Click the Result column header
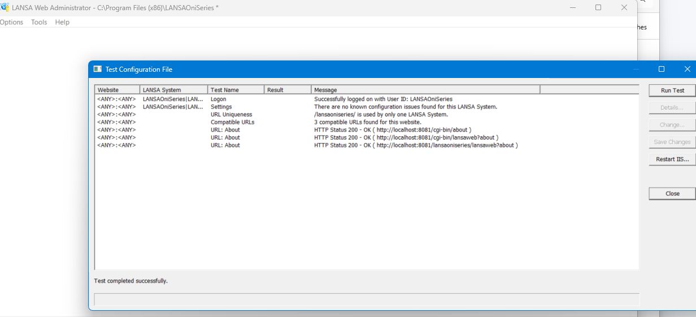Image resolution: width=696 pixels, height=317 pixels. (x=287, y=90)
